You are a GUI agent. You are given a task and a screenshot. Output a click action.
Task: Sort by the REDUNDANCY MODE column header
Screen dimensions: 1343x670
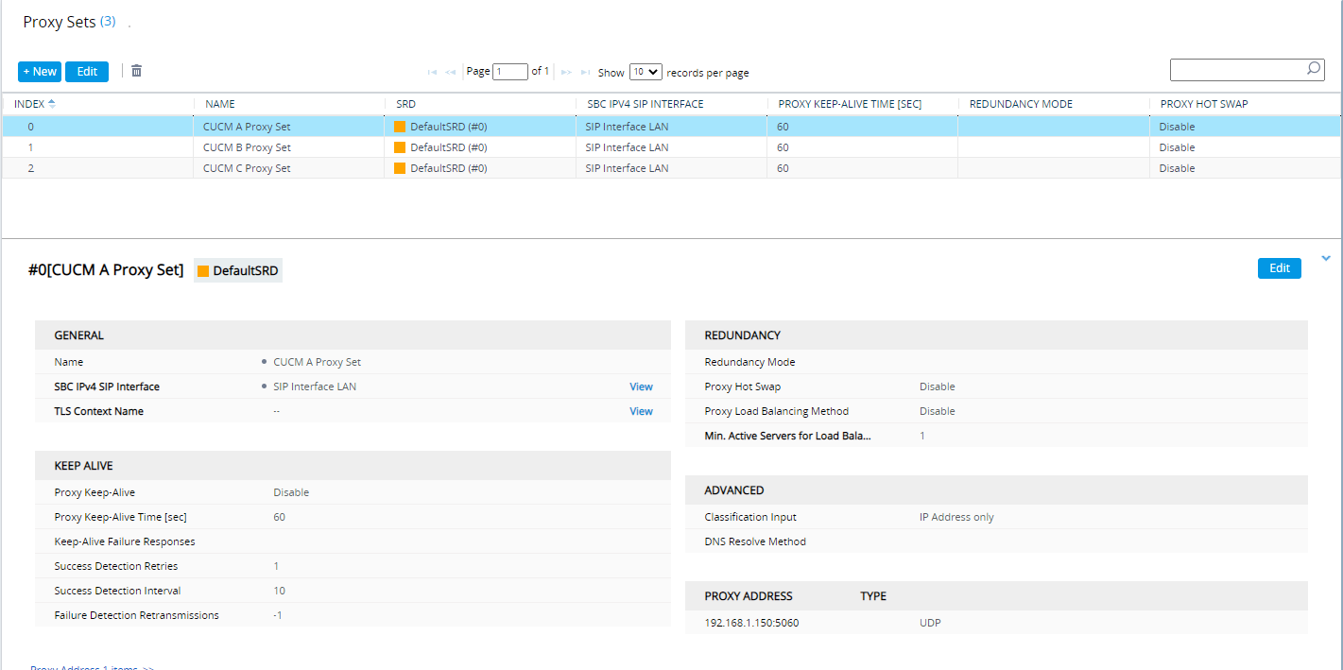pyautogui.click(x=1021, y=104)
